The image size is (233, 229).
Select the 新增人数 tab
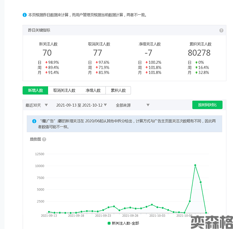click(x=35, y=90)
